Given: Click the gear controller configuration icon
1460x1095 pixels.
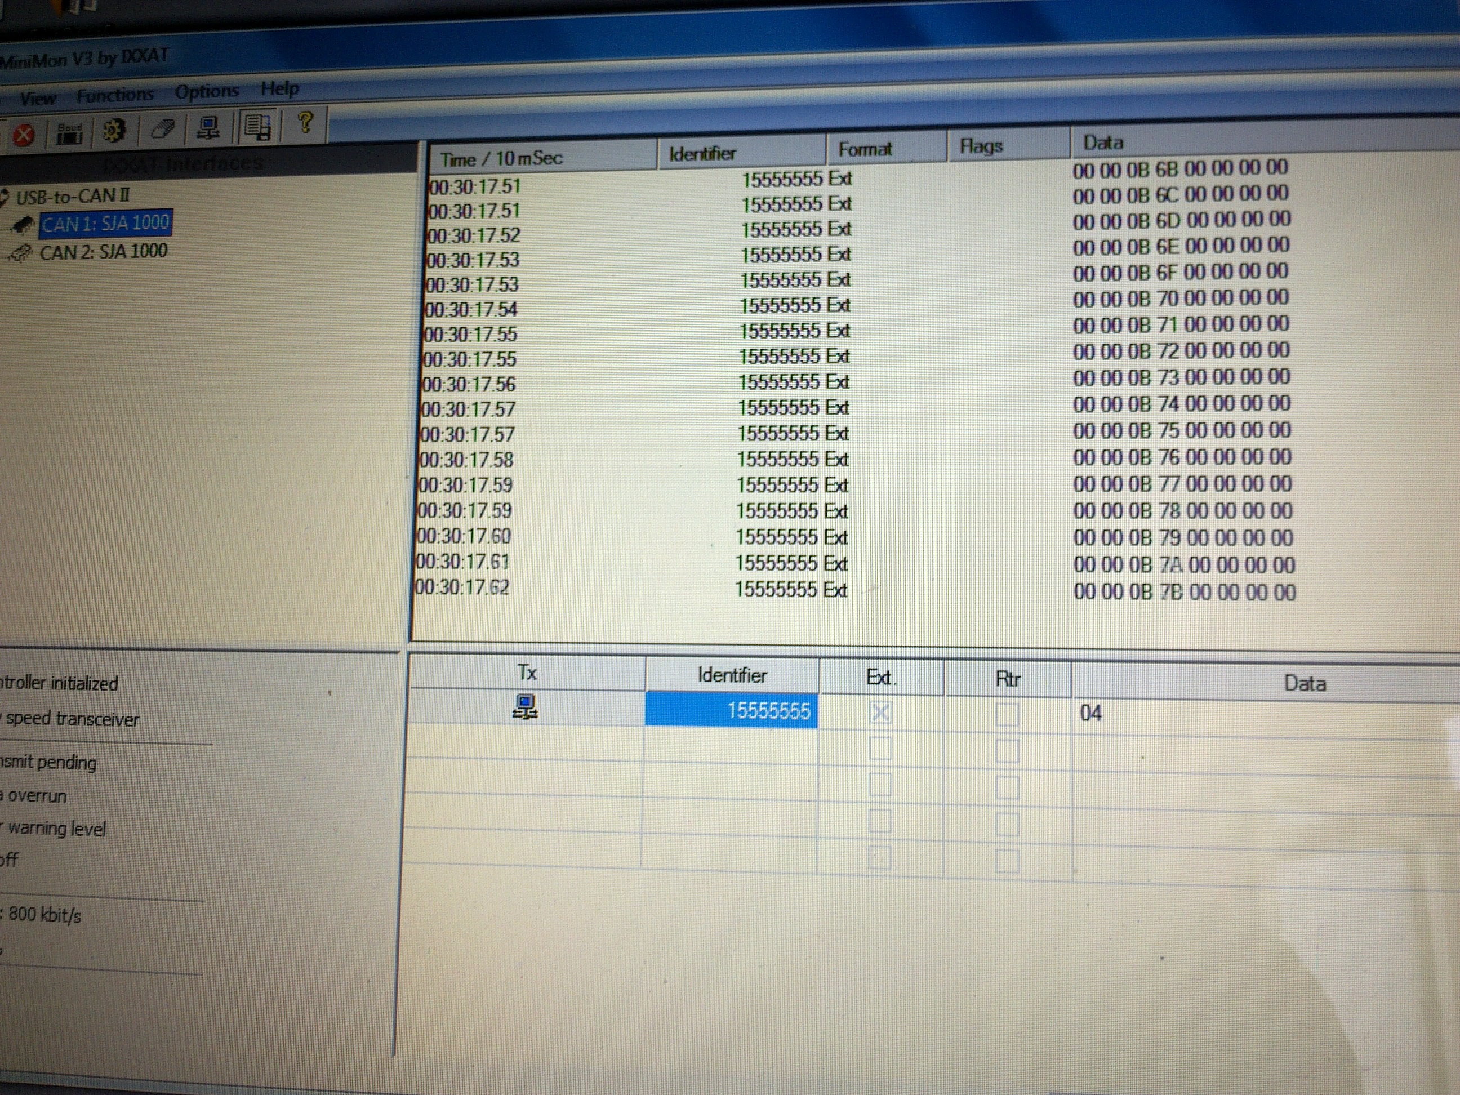Looking at the screenshot, I should click(114, 131).
